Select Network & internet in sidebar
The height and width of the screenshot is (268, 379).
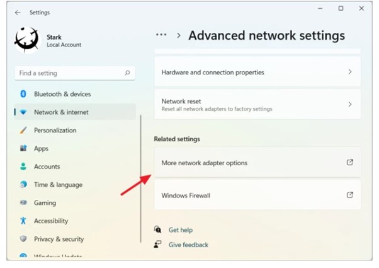pos(61,112)
